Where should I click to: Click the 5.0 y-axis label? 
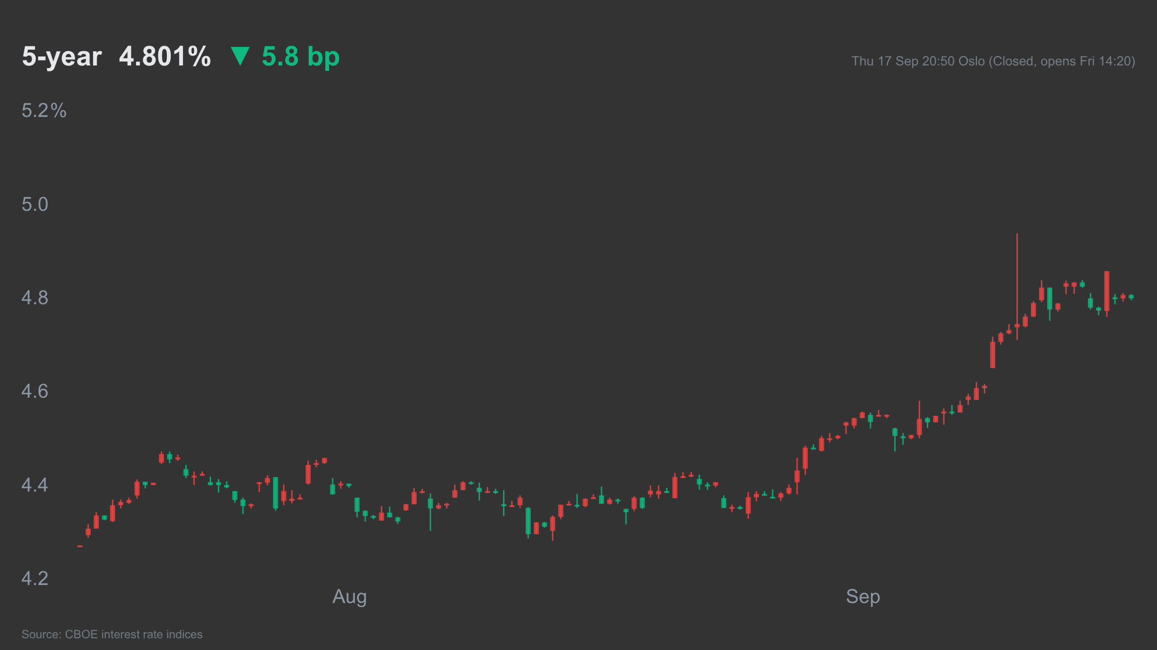tap(35, 204)
